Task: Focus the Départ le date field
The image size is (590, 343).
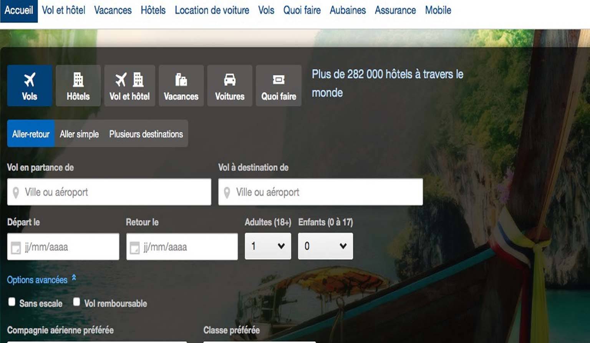Action: 63,246
